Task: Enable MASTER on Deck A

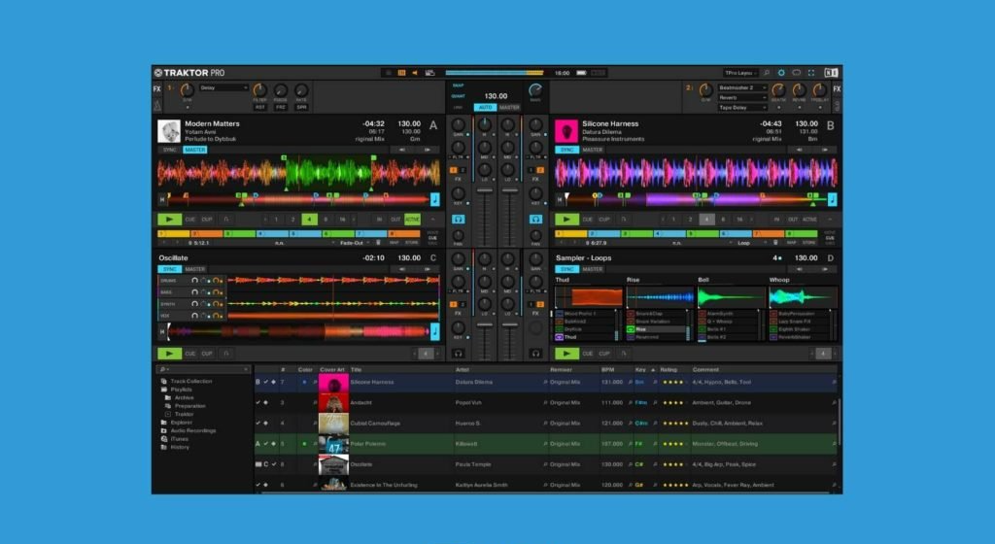Action: [195, 150]
